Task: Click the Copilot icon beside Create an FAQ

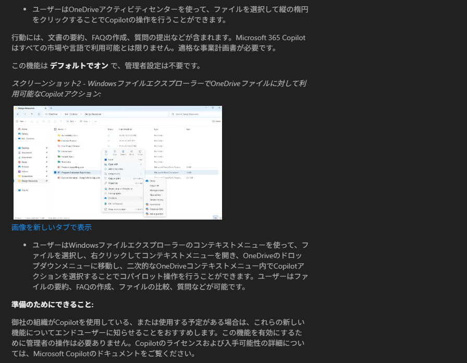Action: pos(147,209)
